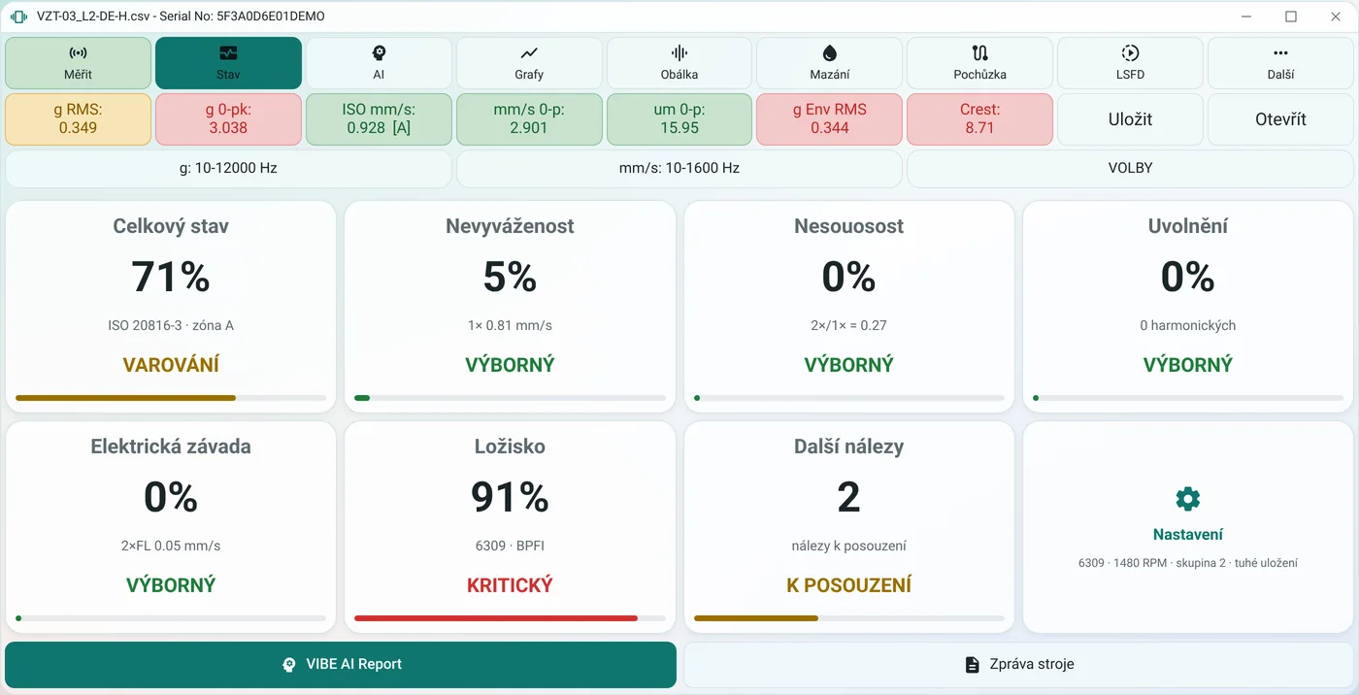
Task: Open the Měřit measurement tab
Action: (78, 63)
